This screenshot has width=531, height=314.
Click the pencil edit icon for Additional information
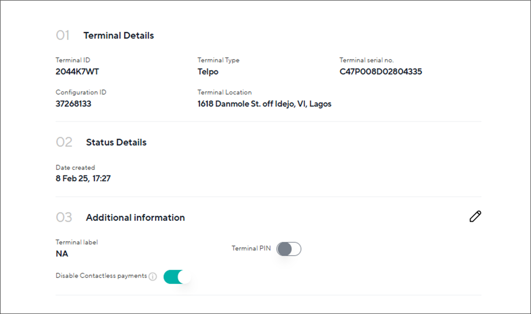(x=475, y=217)
